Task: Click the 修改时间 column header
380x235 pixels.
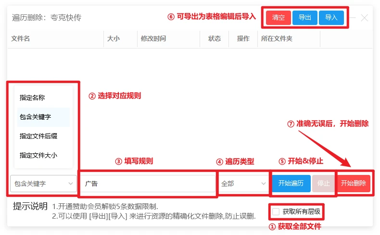Action: (153, 39)
